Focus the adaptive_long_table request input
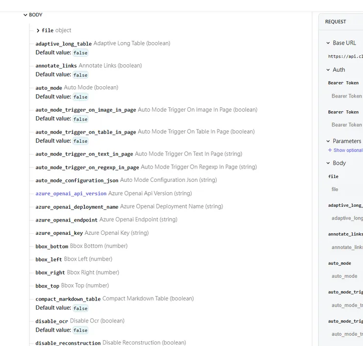 pyautogui.click(x=346, y=218)
